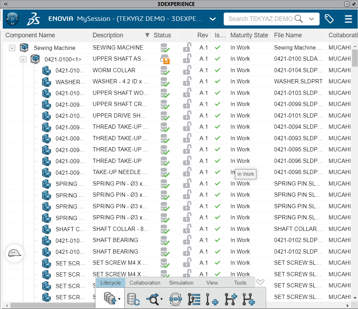Switch to the Simulation tab
The image size is (358, 309).
click(181, 283)
